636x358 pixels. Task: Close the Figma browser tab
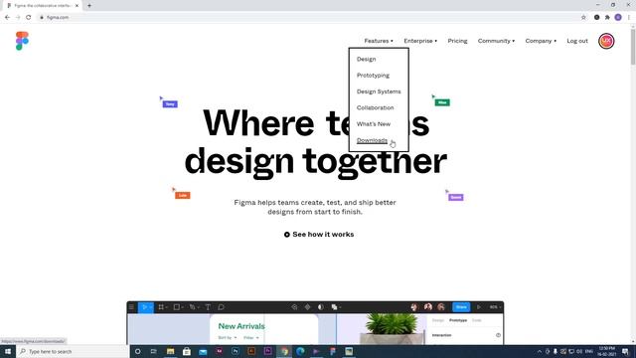77,6
